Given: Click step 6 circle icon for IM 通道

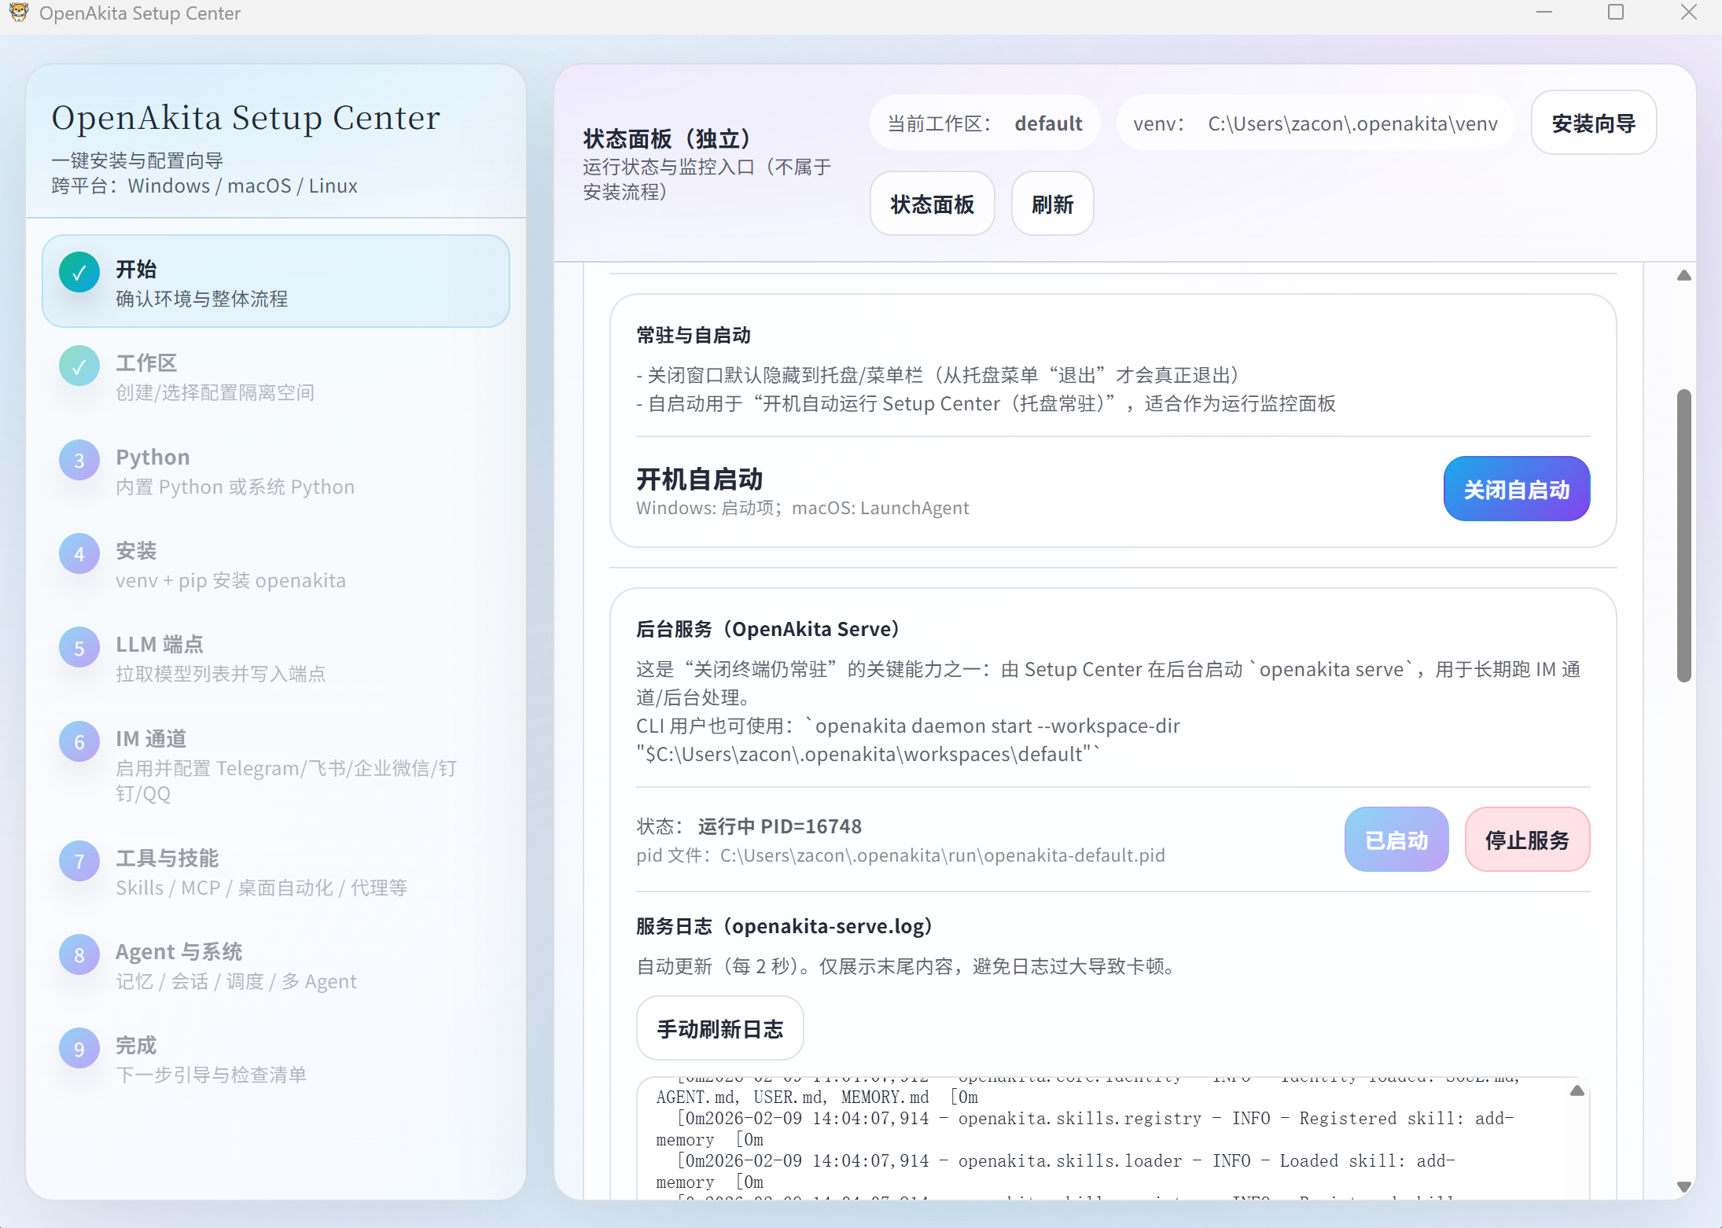Looking at the screenshot, I should (x=79, y=742).
